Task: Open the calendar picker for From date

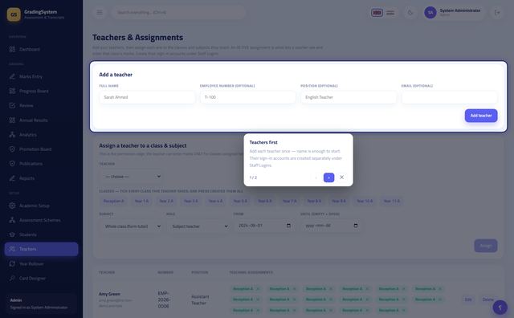Action: (x=288, y=226)
